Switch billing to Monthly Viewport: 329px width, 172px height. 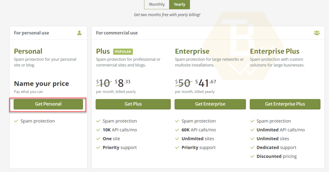pos(157,4)
